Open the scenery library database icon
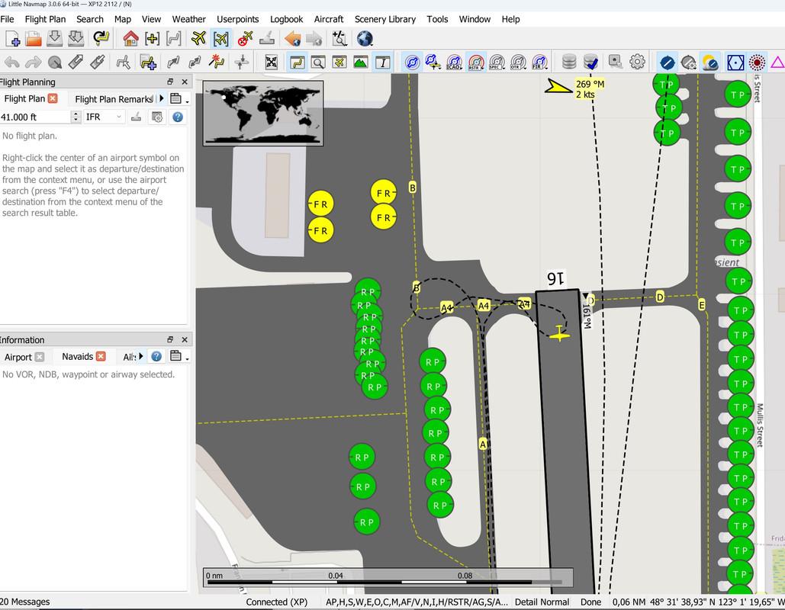Screen dimensions: 785x610 pyautogui.click(x=569, y=62)
